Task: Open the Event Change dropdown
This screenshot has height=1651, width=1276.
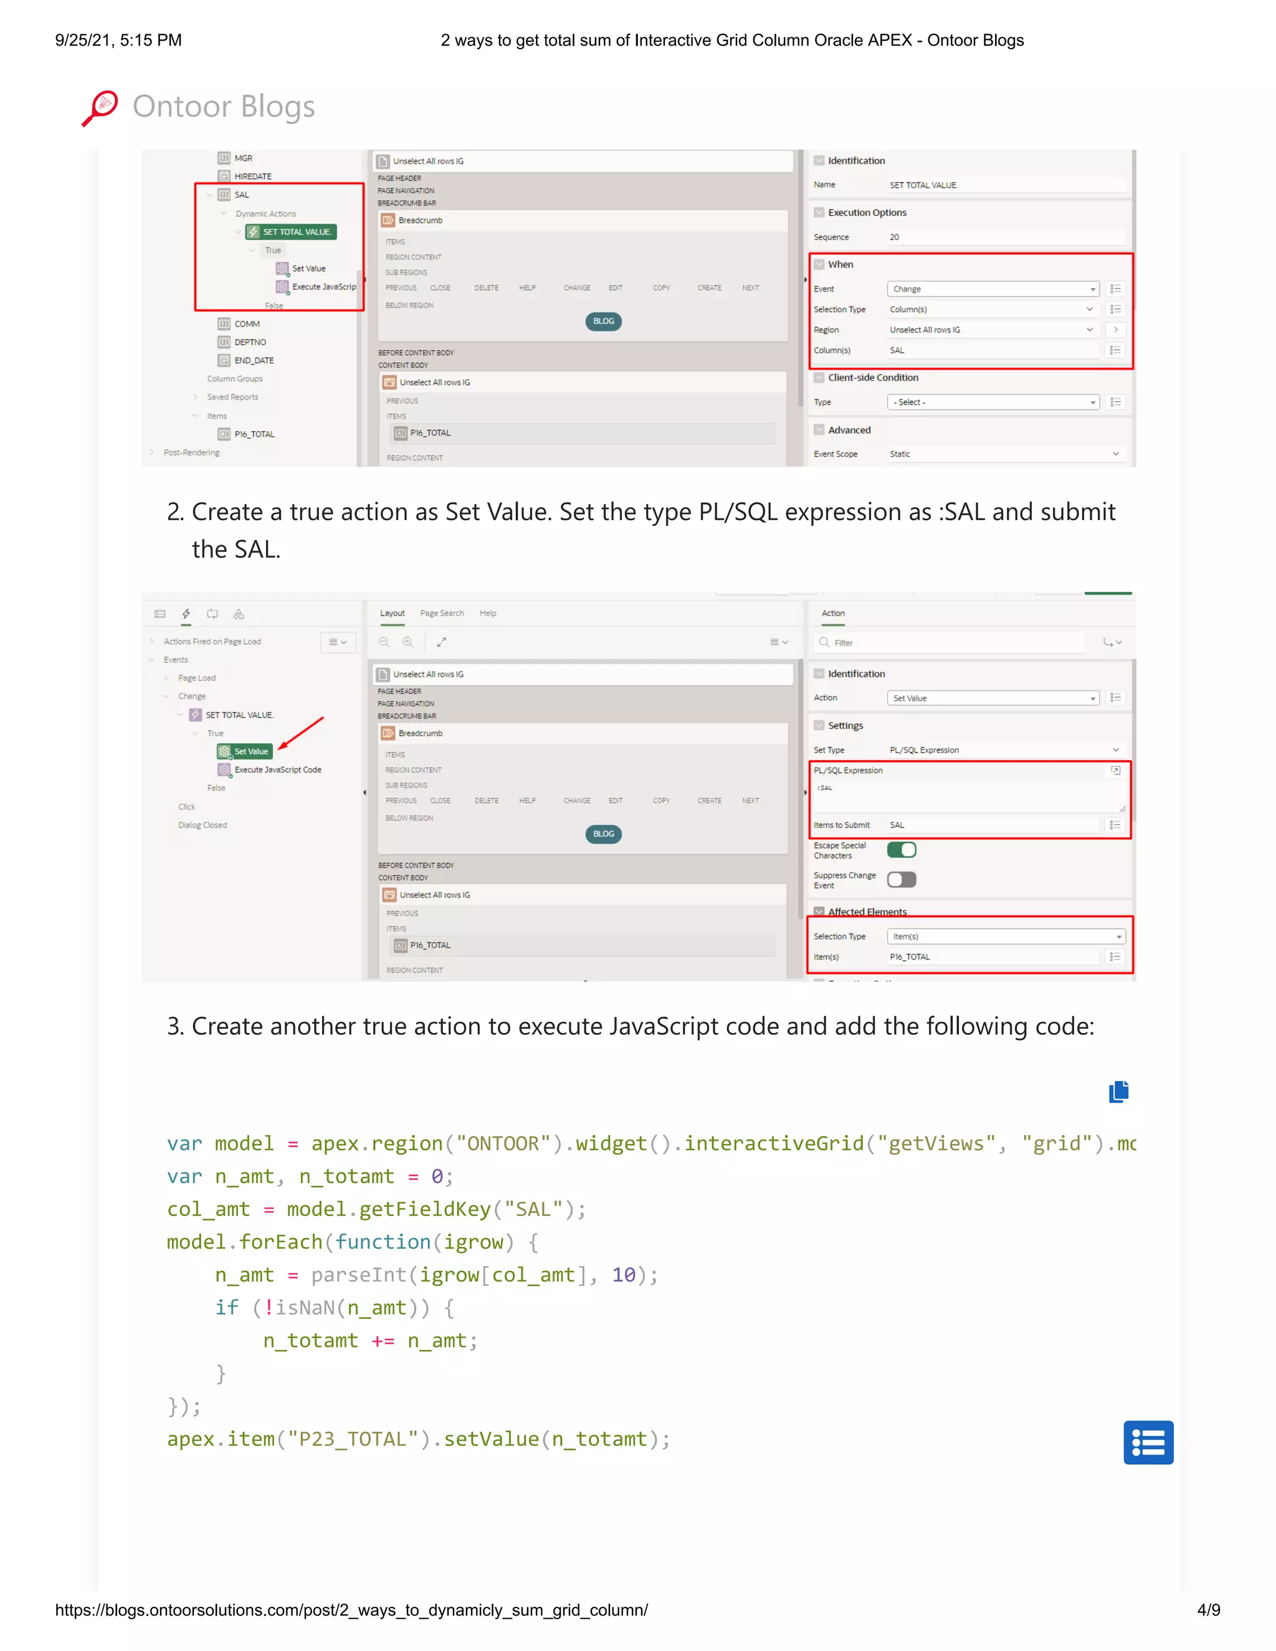Action: point(993,289)
